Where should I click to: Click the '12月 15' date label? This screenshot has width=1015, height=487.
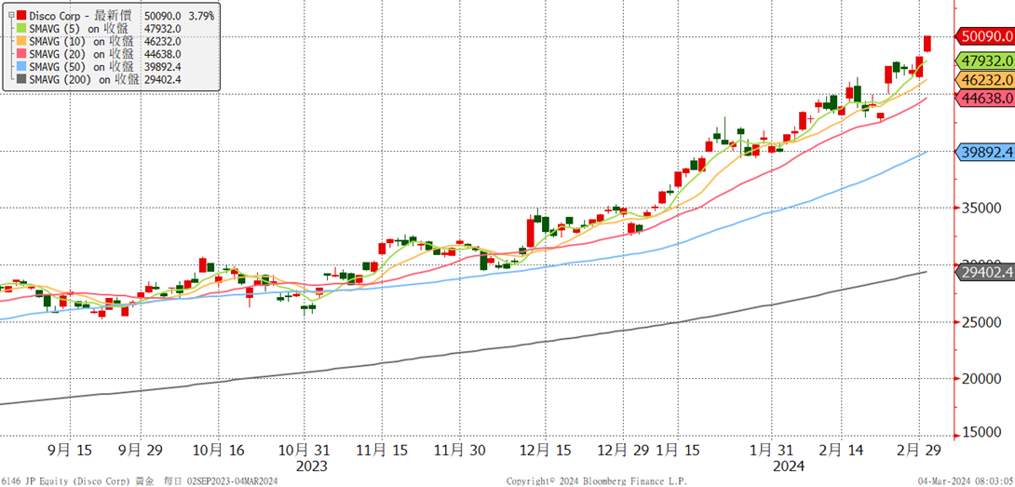(545, 449)
